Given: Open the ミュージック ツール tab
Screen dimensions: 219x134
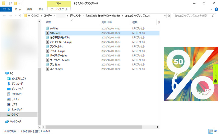Looking at the screenshot, I should [x=59, y=9].
